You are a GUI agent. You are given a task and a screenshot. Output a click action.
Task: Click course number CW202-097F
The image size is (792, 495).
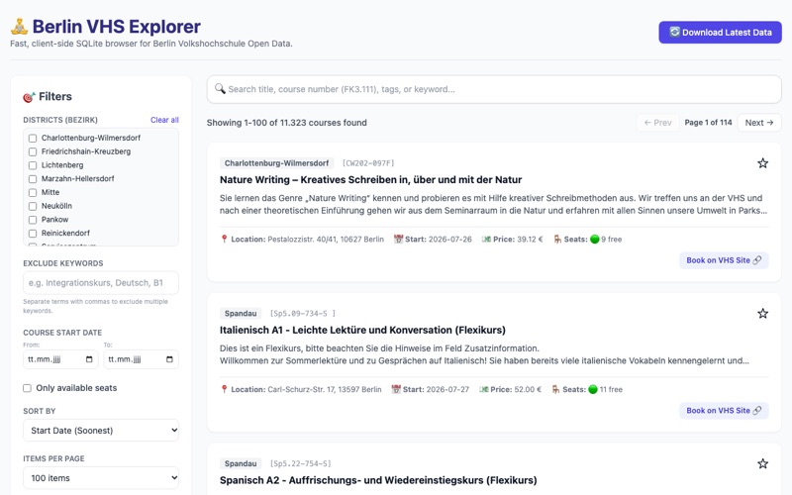click(368, 163)
